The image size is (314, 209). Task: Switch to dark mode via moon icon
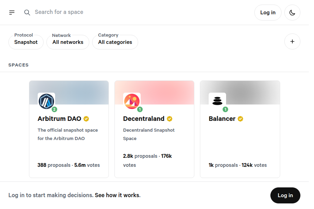292,12
